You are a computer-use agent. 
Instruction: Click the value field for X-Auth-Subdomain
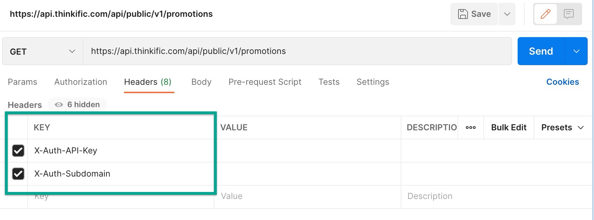pos(308,174)
